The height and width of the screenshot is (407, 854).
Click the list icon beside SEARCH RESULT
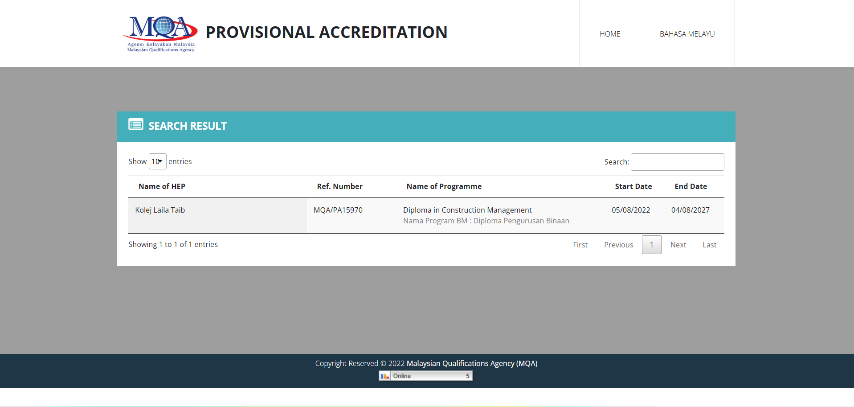pyautogui.click(x=136, y=125)
